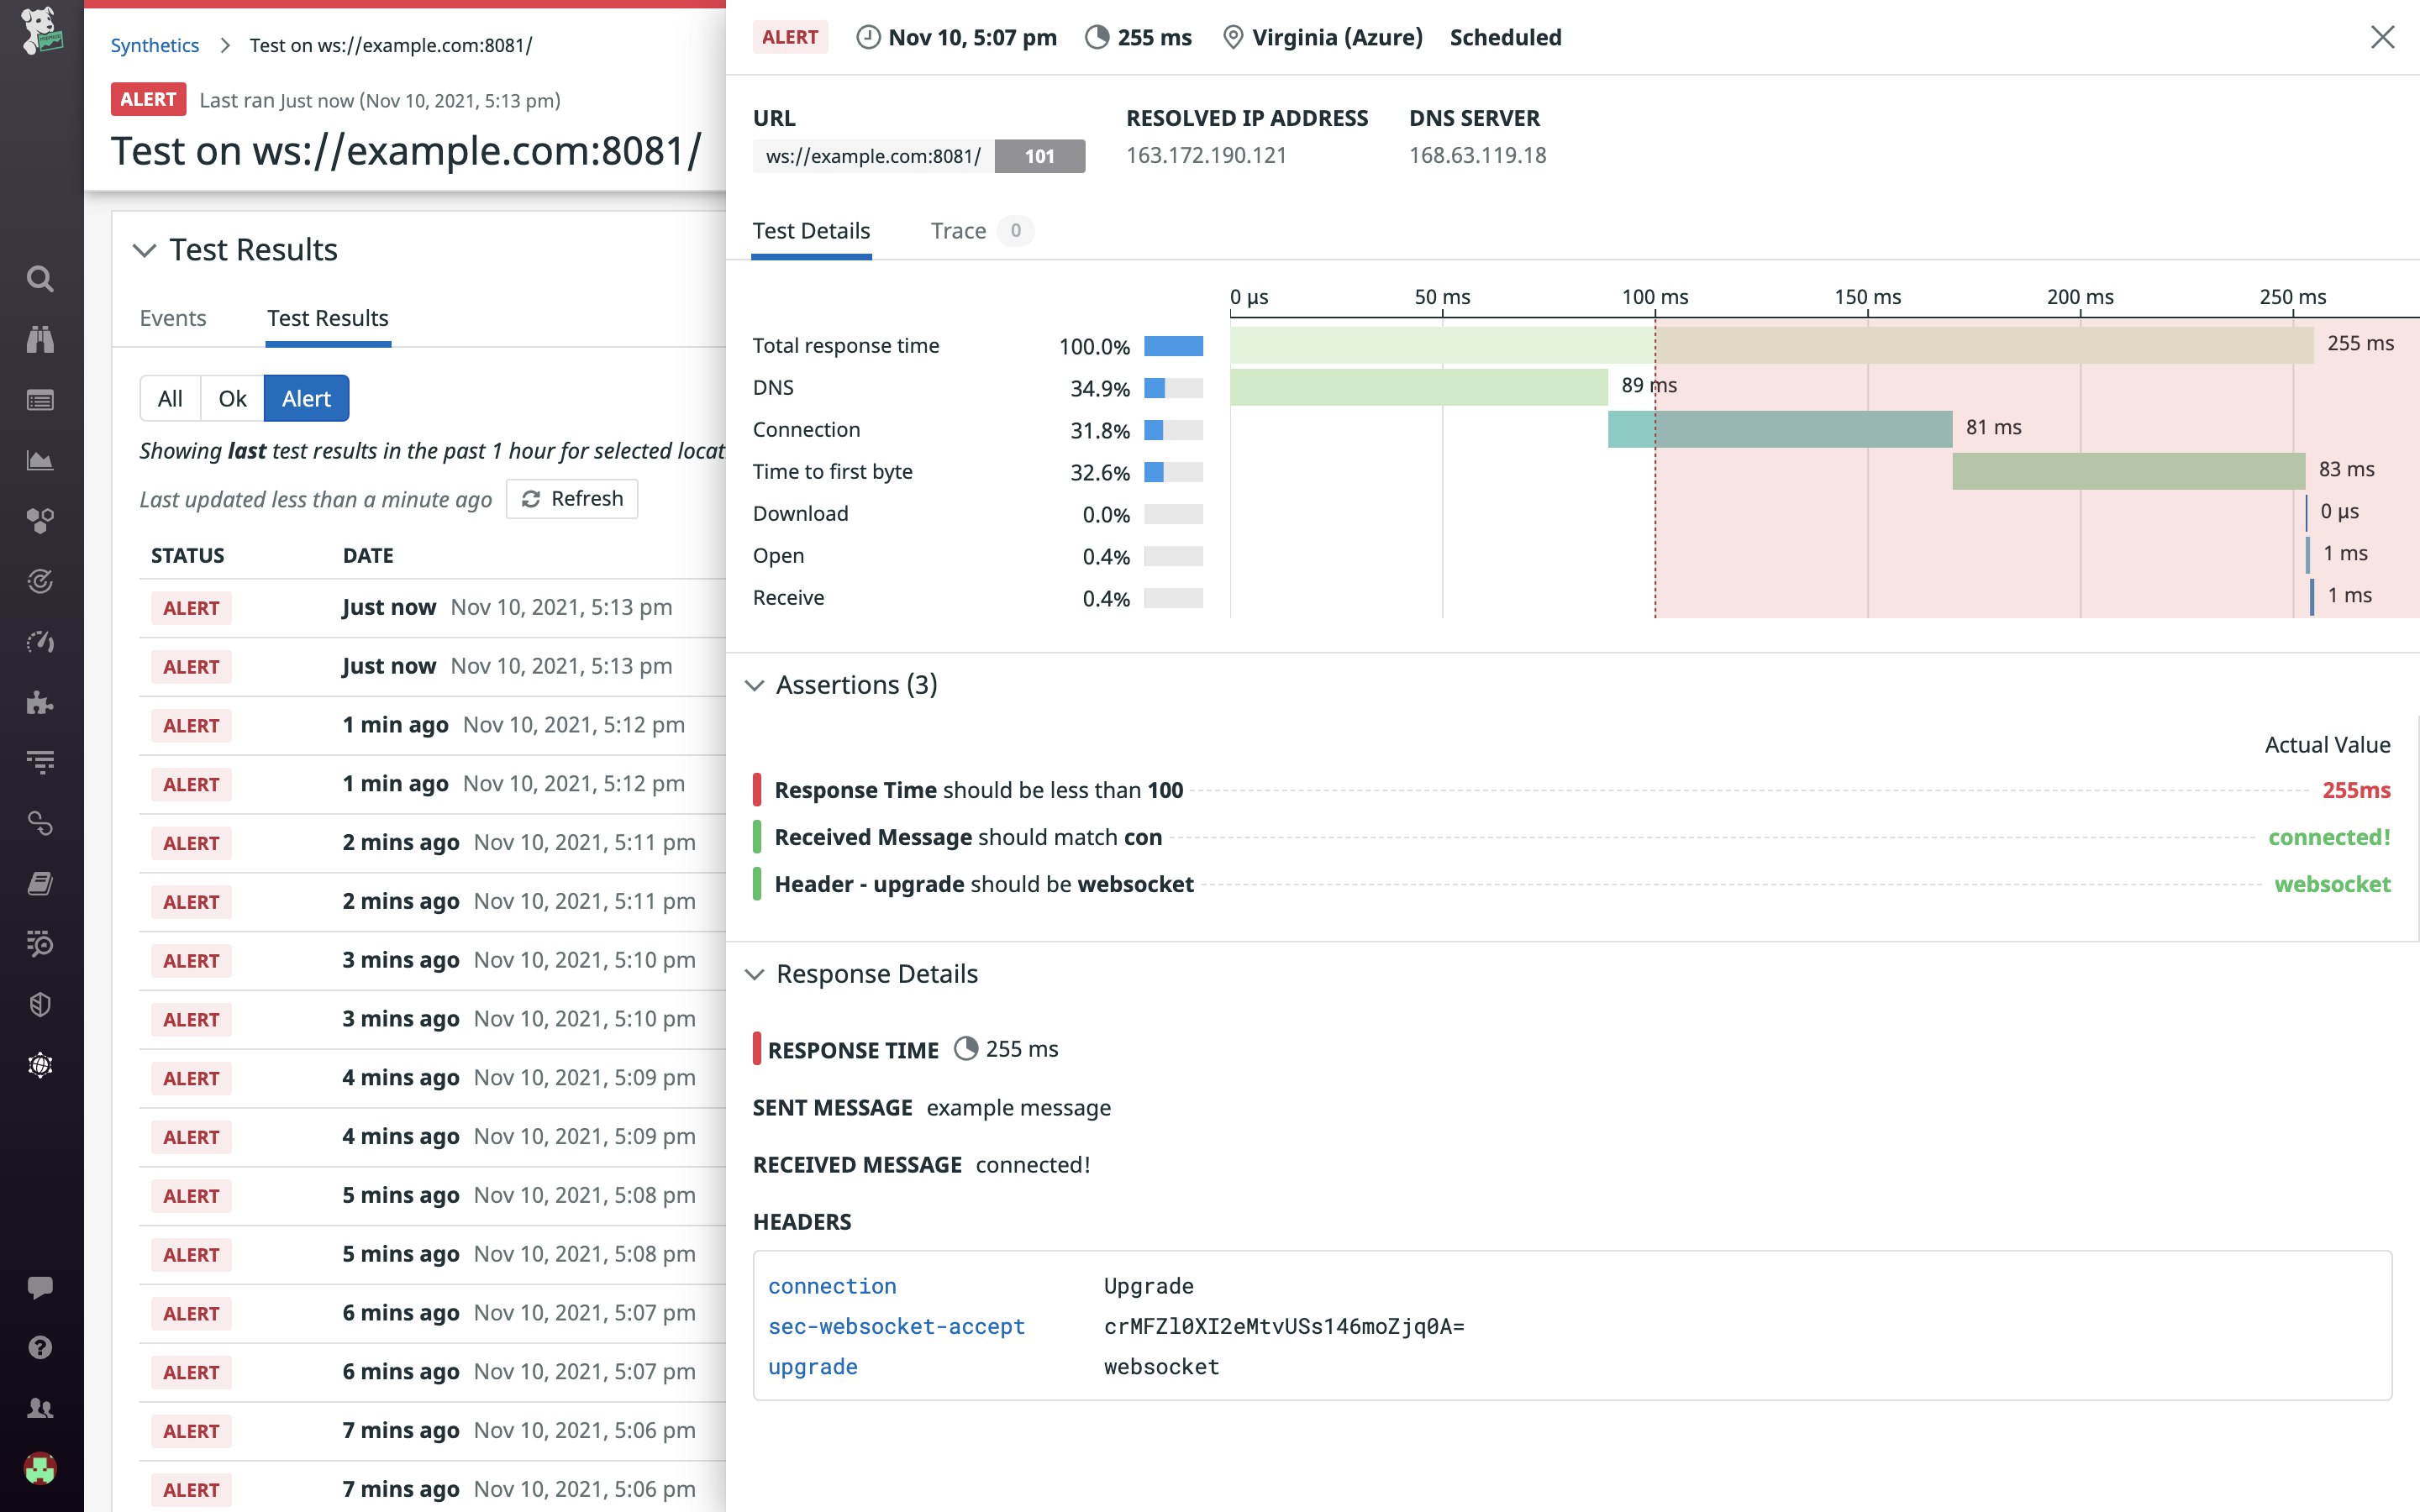Collapse the Response Details section
Screen dimensions: 2420x1512
(x=757, y=974)
